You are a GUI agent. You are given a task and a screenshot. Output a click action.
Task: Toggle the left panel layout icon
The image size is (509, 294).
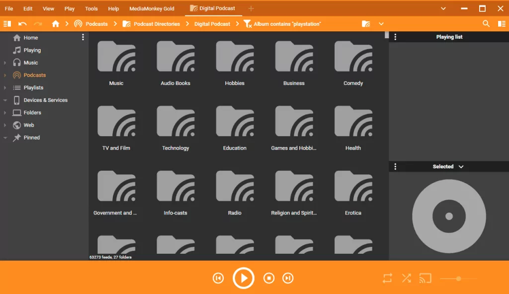[x=7, y=24]
